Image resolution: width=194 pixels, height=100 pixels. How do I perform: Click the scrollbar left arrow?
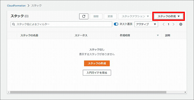pyautogui.click(x=9, y=92)
